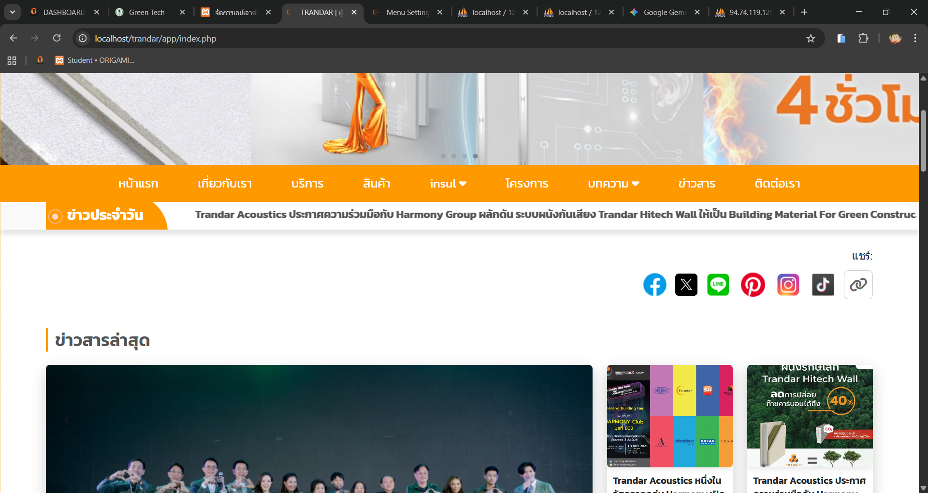Open the Trandar Hitech Wall news thumbnail

coord(810,416)
